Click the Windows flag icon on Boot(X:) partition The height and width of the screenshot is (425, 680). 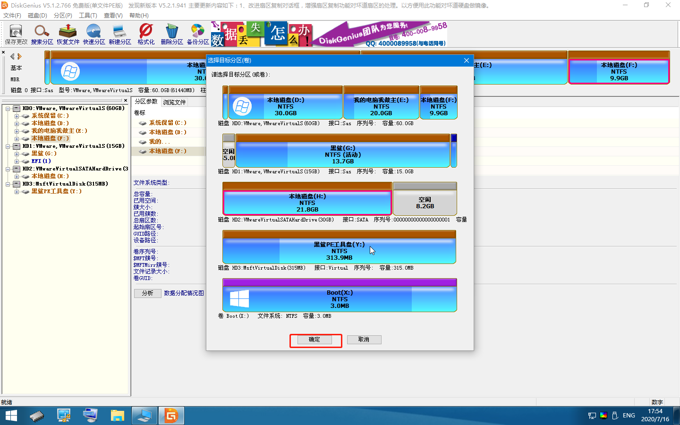[x=239, y=299]
